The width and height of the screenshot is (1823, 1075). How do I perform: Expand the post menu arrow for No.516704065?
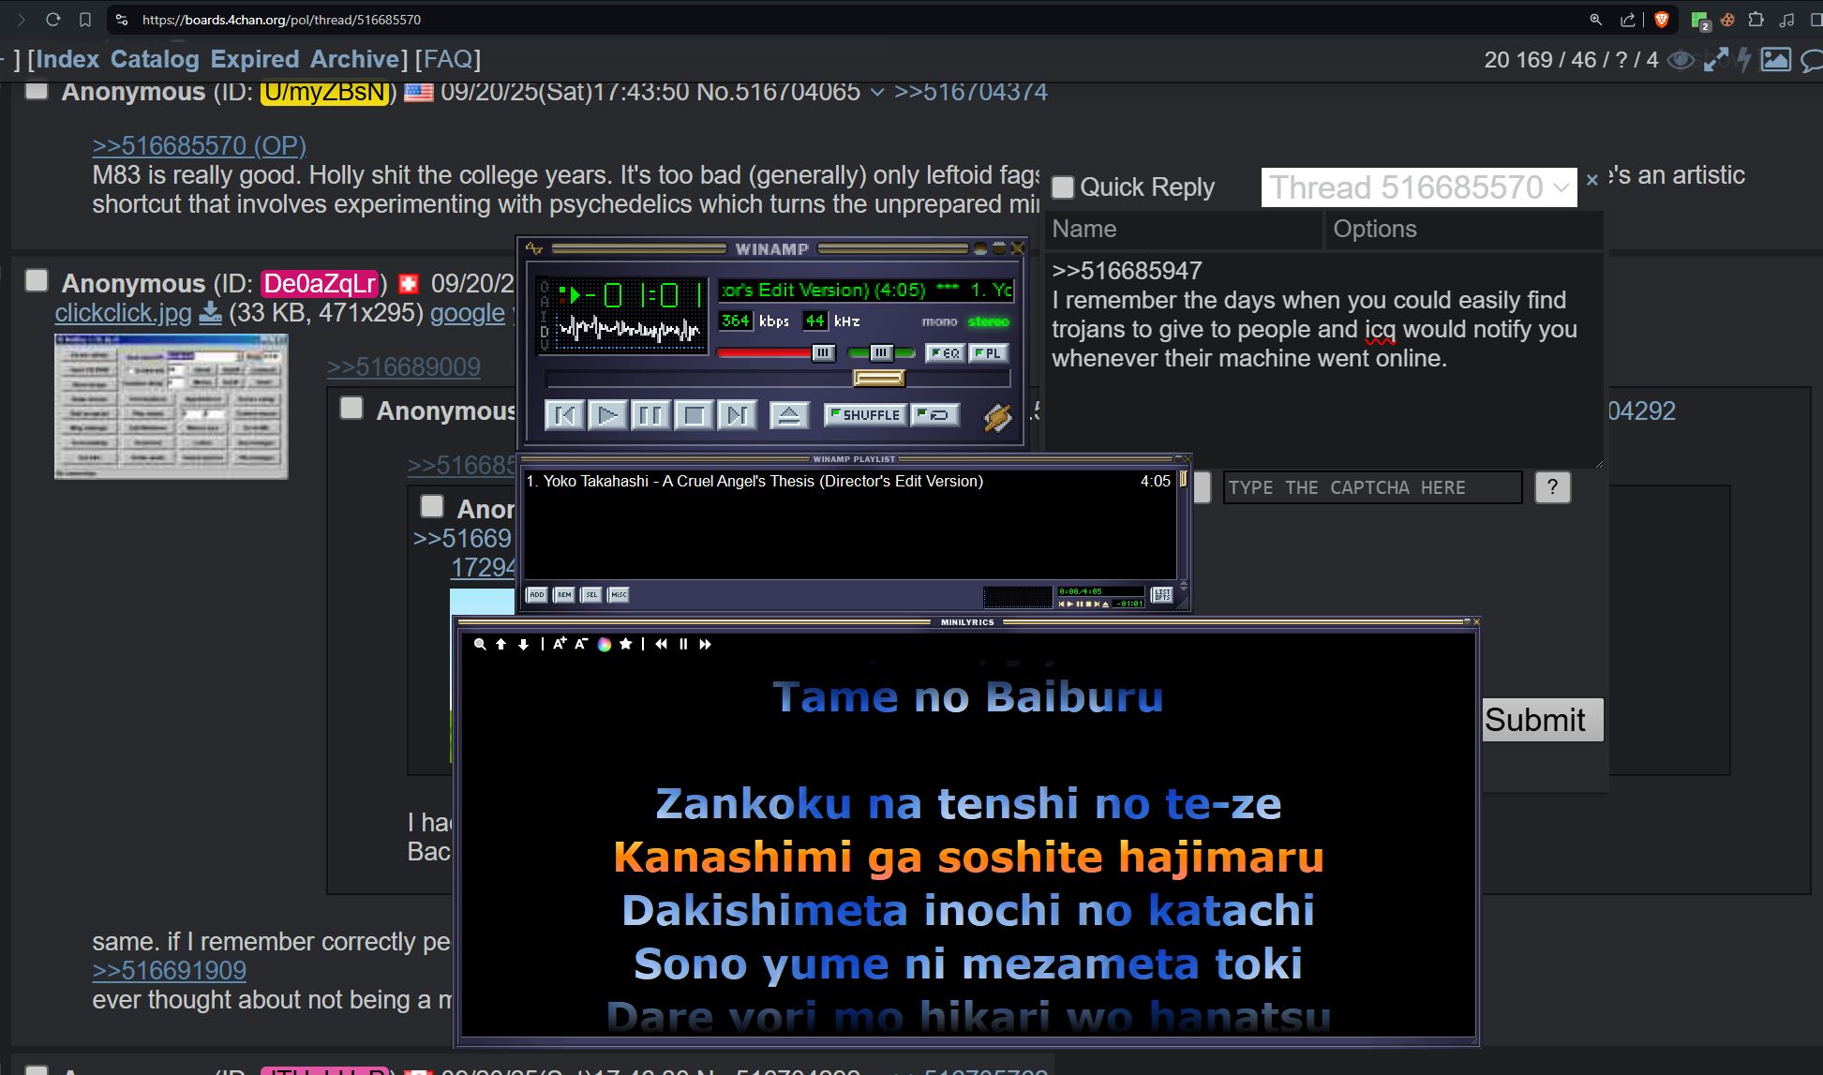point(876,92)
